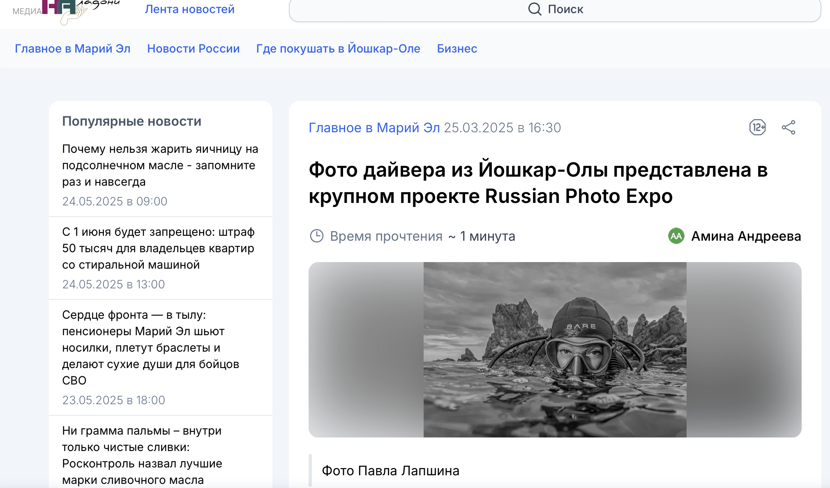The height and width of the screenshot is (488, 830).
Task: Click the clock icon beside reading time
Action: [x=316, y=236]
